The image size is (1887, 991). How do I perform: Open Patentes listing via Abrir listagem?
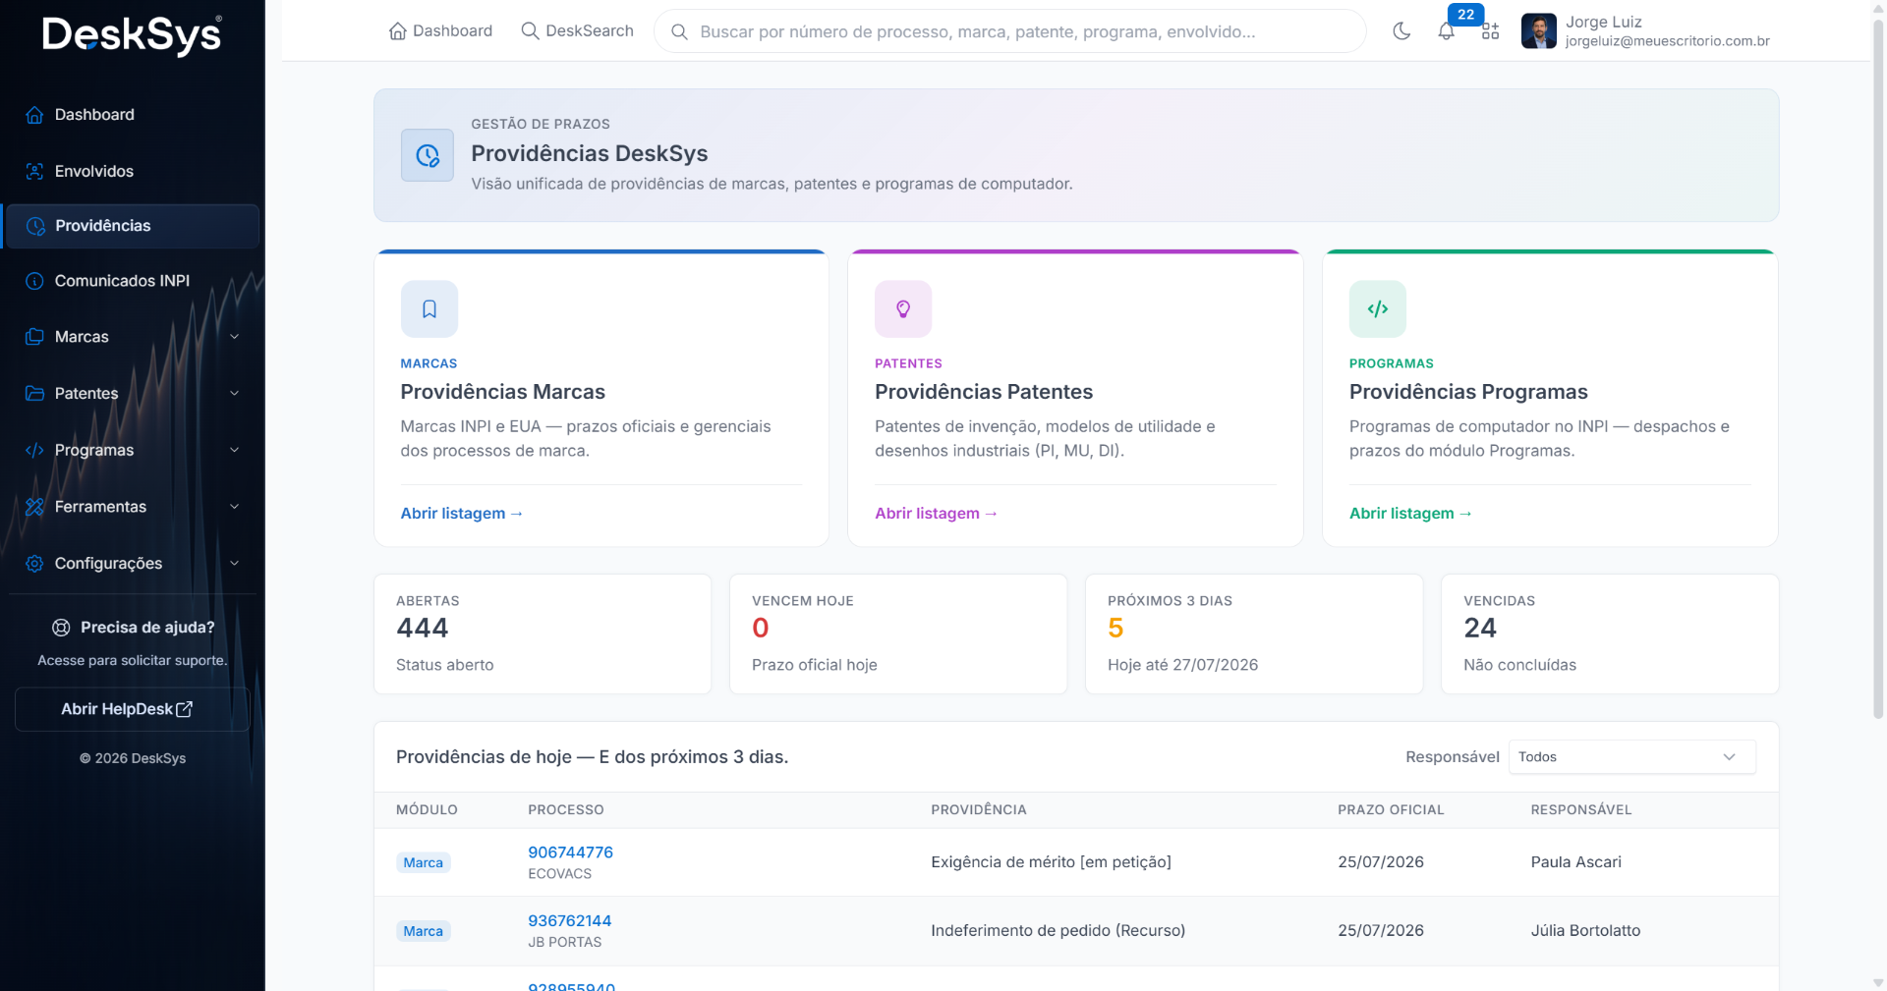[936, 514]
